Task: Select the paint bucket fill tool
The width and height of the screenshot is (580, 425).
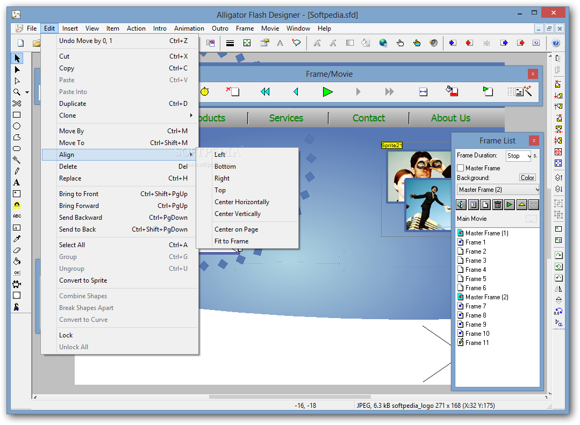Action: 17,262
